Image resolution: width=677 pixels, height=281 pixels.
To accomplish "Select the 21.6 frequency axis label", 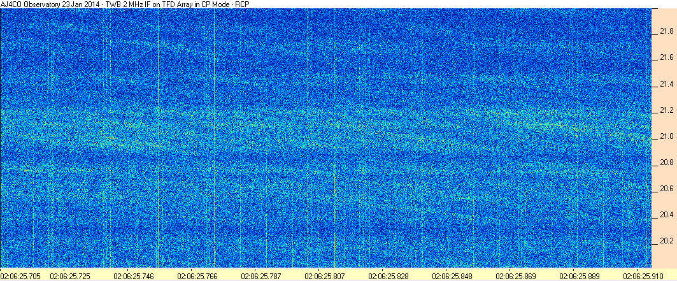I will pyautogui.click(x=667, y=57).
